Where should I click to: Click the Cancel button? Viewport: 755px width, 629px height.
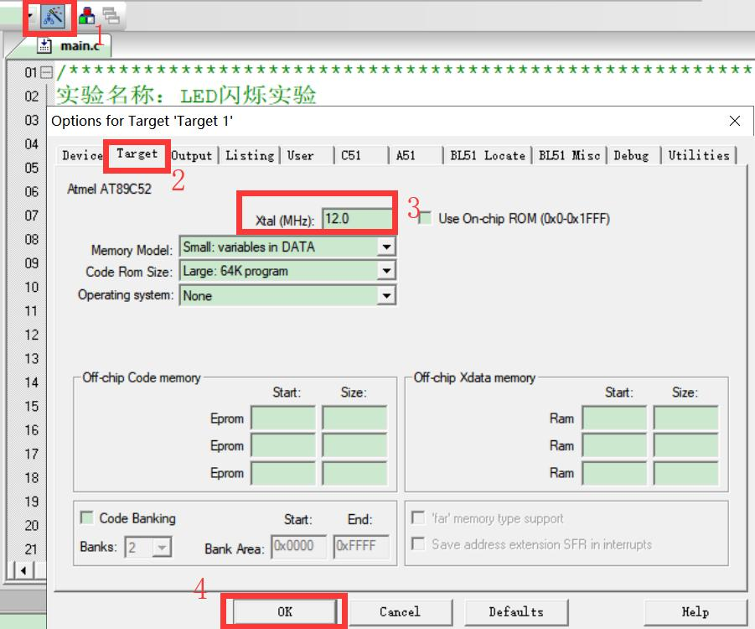click(x=401, y=611)
